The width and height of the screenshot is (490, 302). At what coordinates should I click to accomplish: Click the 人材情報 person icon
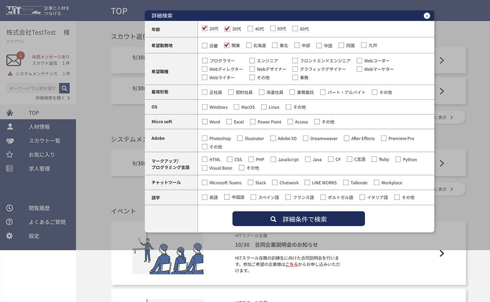[10, 127]
